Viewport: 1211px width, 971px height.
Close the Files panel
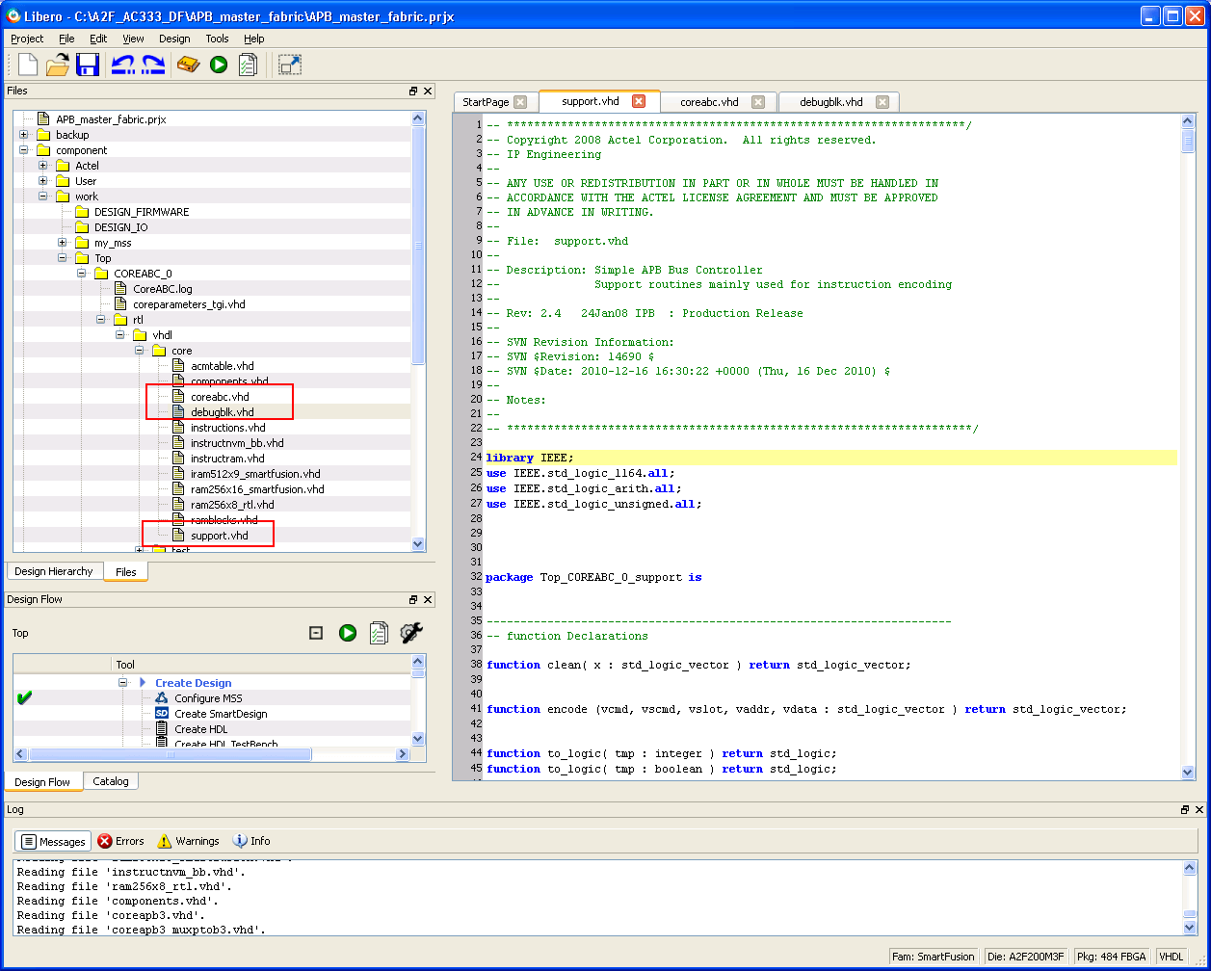coord(429,91)
